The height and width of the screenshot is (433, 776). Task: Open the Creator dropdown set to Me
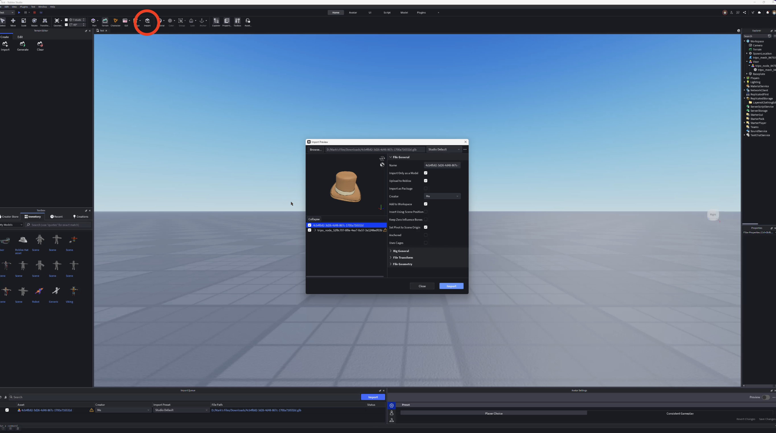442,196
